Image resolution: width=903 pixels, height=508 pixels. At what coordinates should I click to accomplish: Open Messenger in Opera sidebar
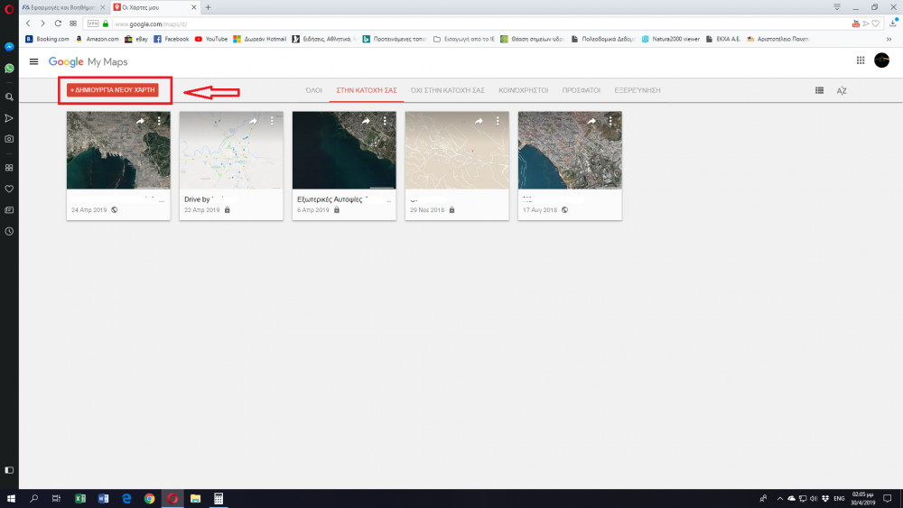click(x=9, y=47)
